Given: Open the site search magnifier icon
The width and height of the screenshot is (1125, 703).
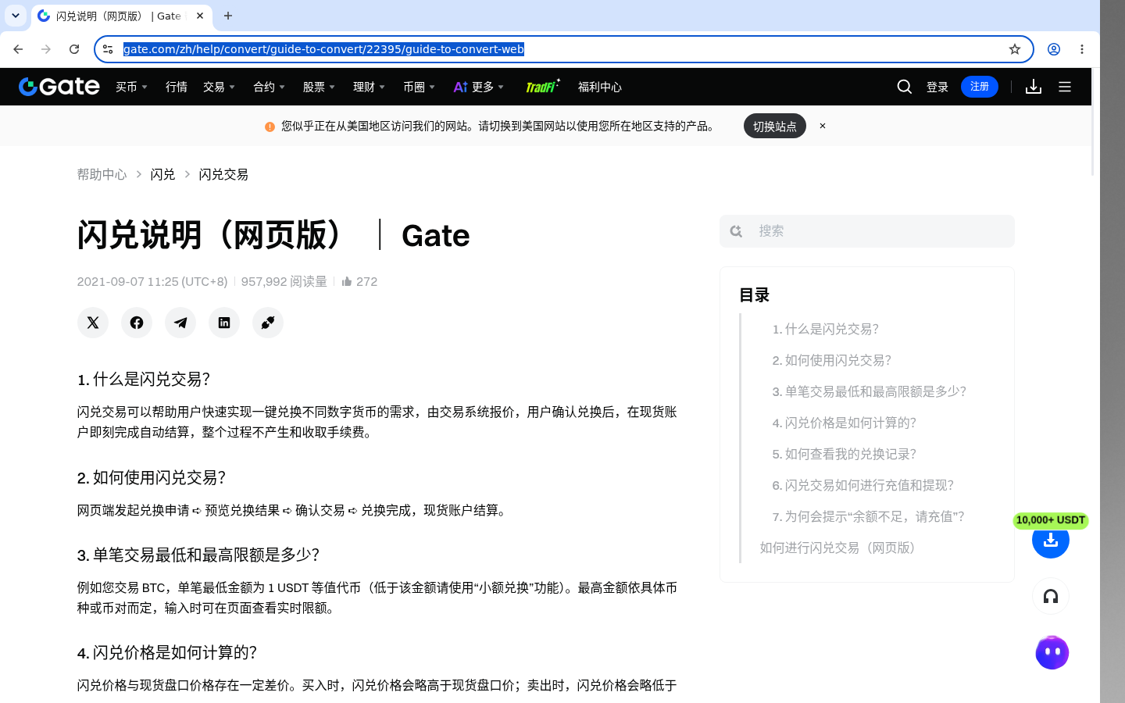Looking at the screenshot, I should pos(905,87).
